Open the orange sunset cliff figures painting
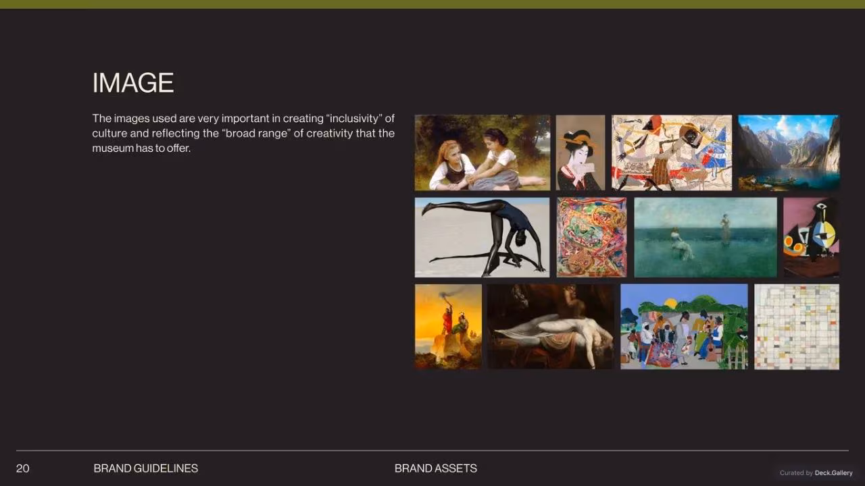 [448, 327]
